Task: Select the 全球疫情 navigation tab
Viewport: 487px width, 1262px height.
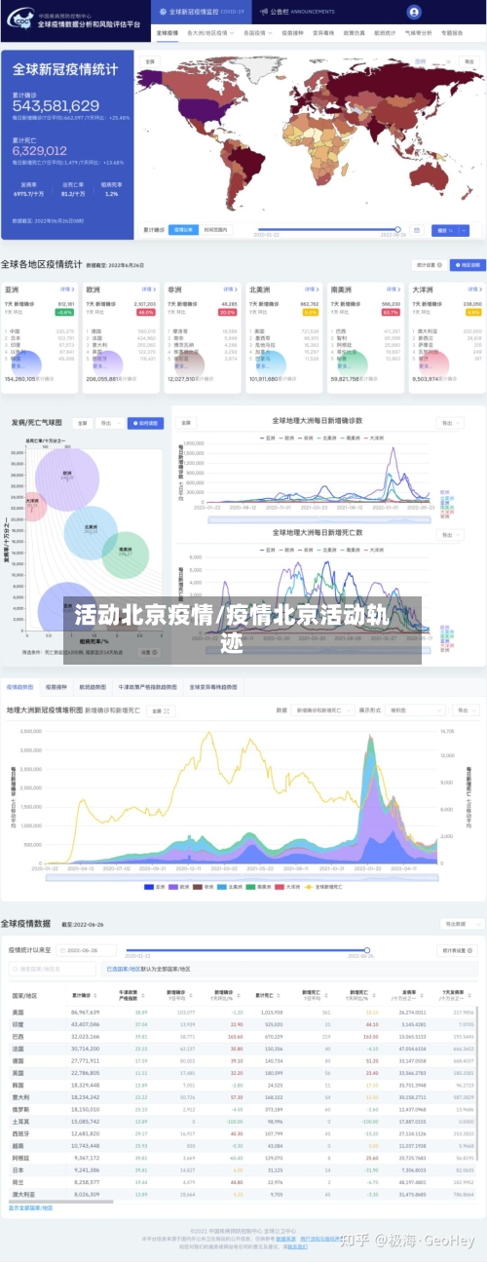Action: click(167, 32)
